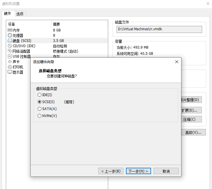This screenshot has width=212, height=189.
Task: Click the display (显示器) monitor icon
Action: (x=10, y=72)
